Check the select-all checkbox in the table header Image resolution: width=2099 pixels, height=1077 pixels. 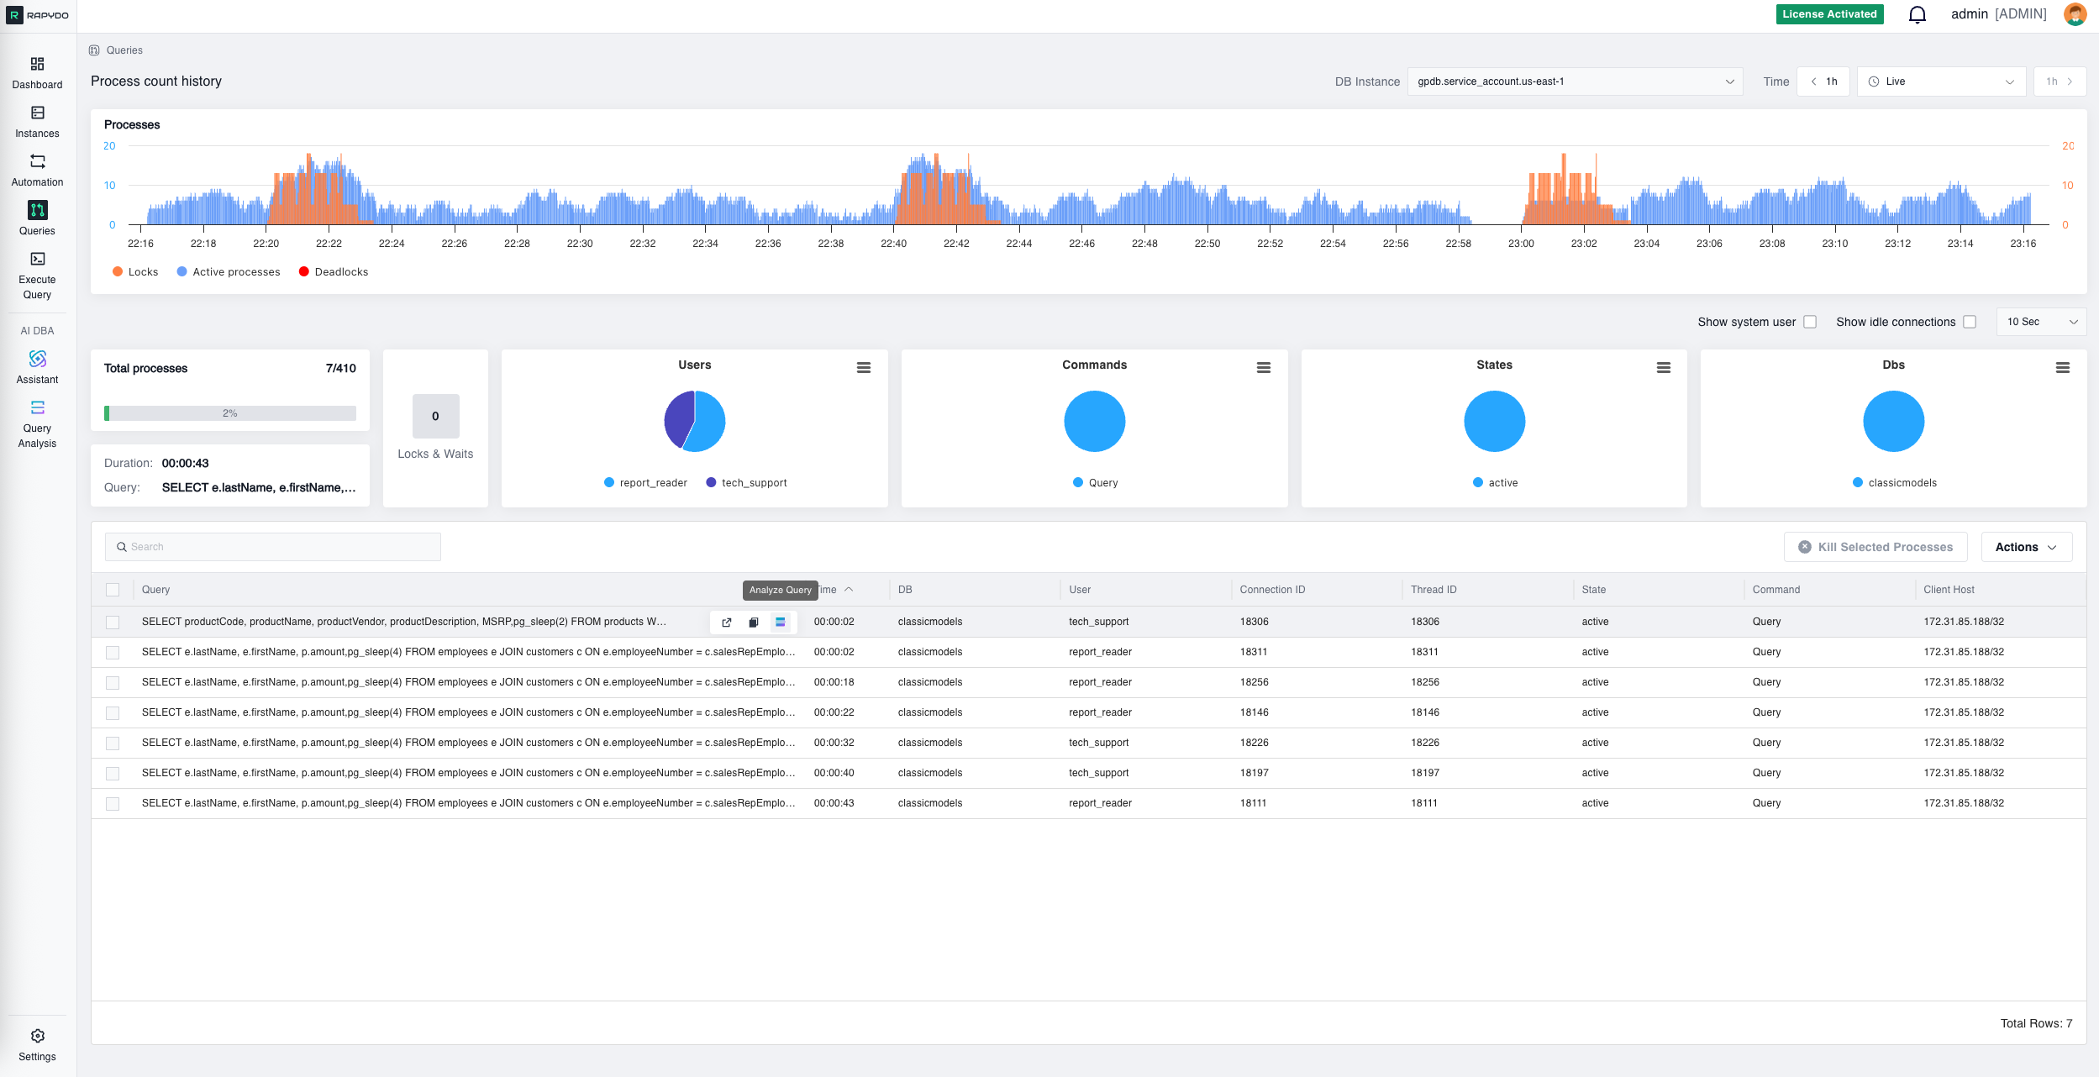(x=113, y=590)
